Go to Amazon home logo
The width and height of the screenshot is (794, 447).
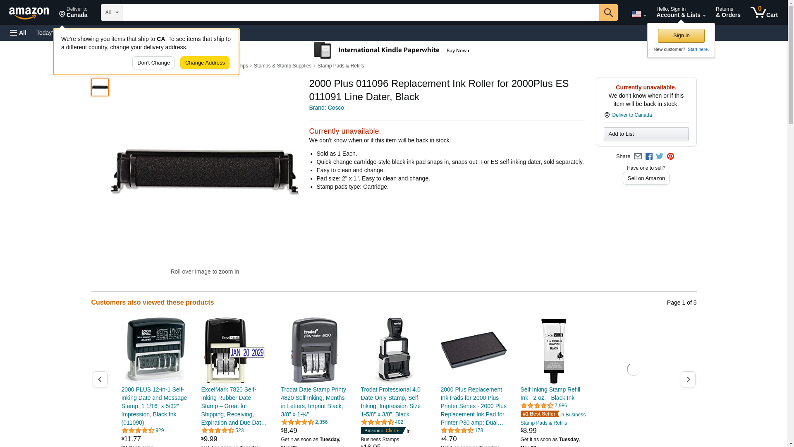[29, 13]
